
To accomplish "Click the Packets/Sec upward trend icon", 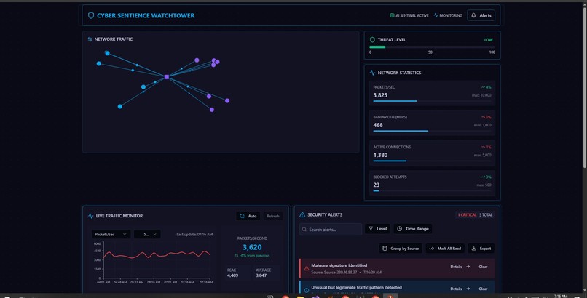I will 483,87.
